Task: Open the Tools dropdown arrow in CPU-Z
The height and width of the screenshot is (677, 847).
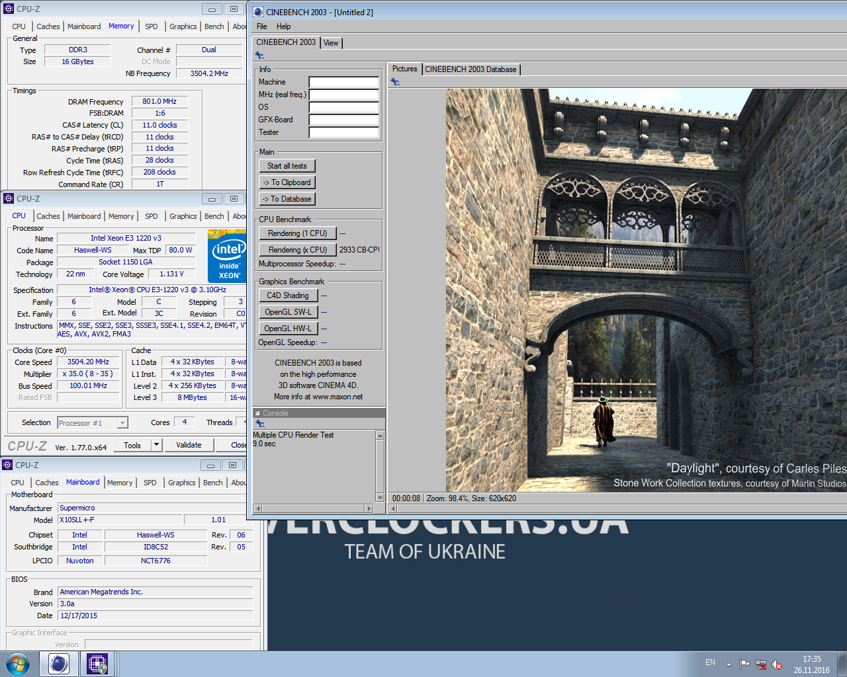Action: tap(157, 445)
